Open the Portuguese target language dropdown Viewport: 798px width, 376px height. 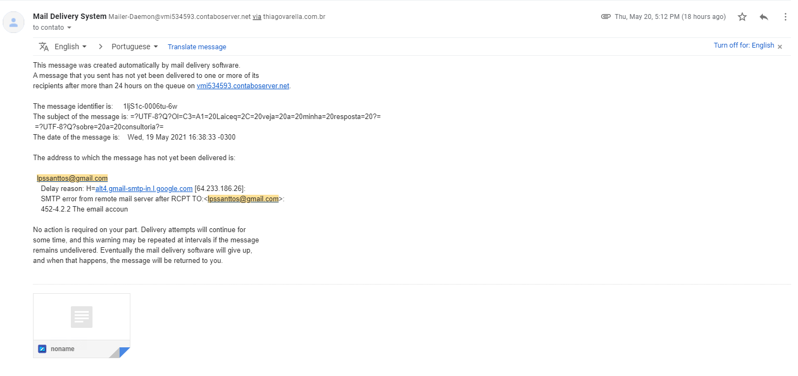(135, 47)
